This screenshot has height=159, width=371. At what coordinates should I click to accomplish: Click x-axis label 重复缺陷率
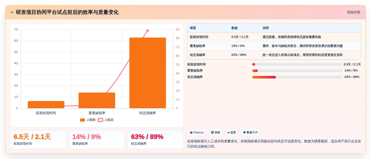tap(97, 113)
